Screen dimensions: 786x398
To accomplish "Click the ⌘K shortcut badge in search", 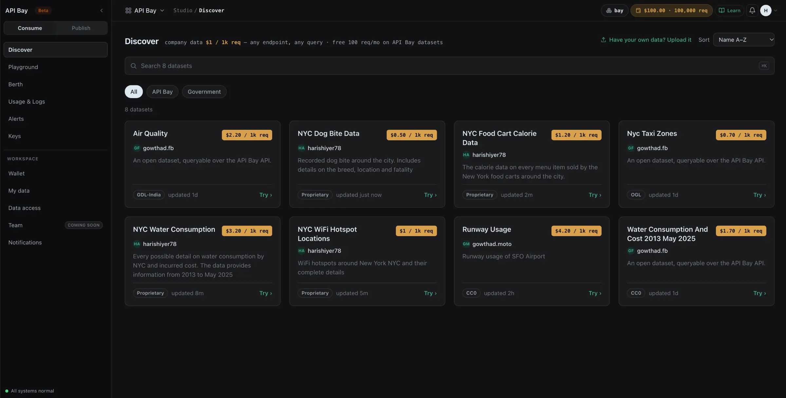I will pyautogui.click(x=764, y=66).
